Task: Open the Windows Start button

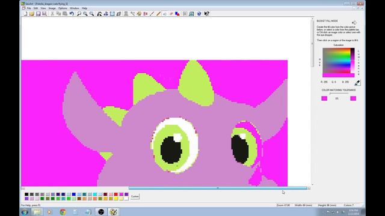Action: click(x=25, y=212)
